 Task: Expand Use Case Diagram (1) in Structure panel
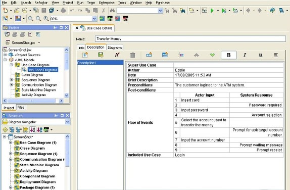(11, 142)
